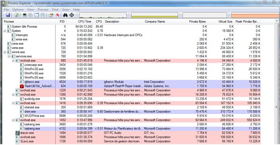This screenshot has width=280, height=145.
Task: Select csrss.exe with PID 720
Action: click(131, 48)
